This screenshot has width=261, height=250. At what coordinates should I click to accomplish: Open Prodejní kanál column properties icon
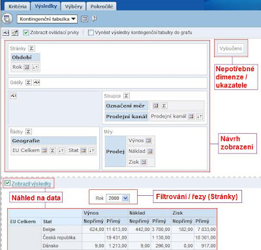pyautogui.click(x=191, y=116)
